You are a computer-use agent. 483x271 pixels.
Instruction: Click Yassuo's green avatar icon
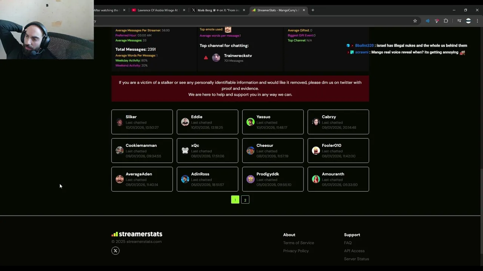251,122
